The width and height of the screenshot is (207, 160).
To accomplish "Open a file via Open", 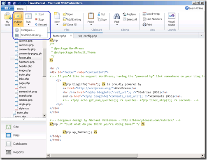I will 68,14.
